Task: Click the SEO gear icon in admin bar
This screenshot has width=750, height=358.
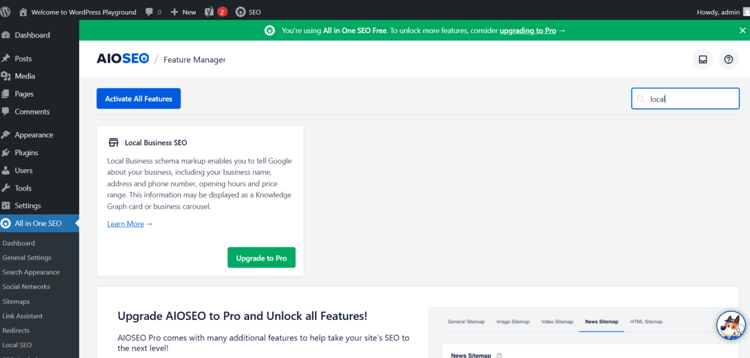Action: click(241, 12)
